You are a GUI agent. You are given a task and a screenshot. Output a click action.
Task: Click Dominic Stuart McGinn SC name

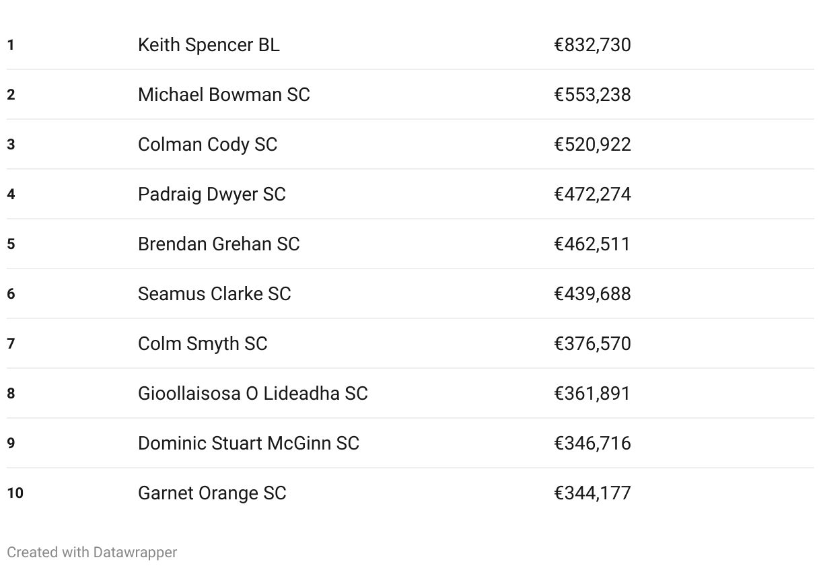click(248, 443)
